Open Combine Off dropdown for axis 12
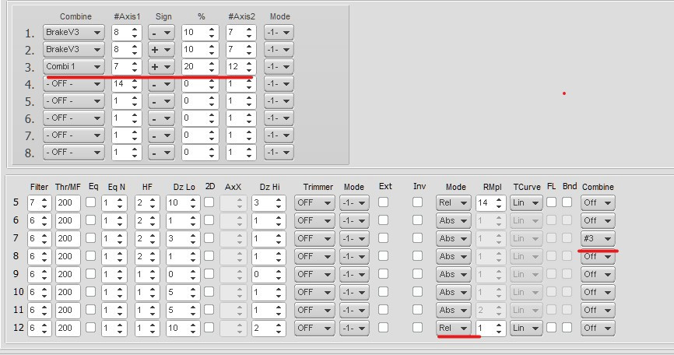 [598, 328]
